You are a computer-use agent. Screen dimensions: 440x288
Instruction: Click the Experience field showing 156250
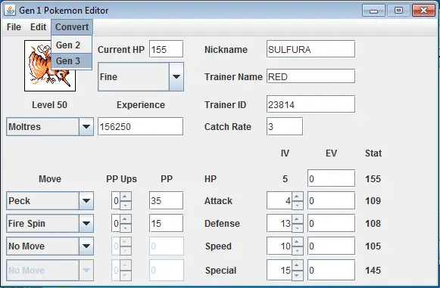coord(140,126)
